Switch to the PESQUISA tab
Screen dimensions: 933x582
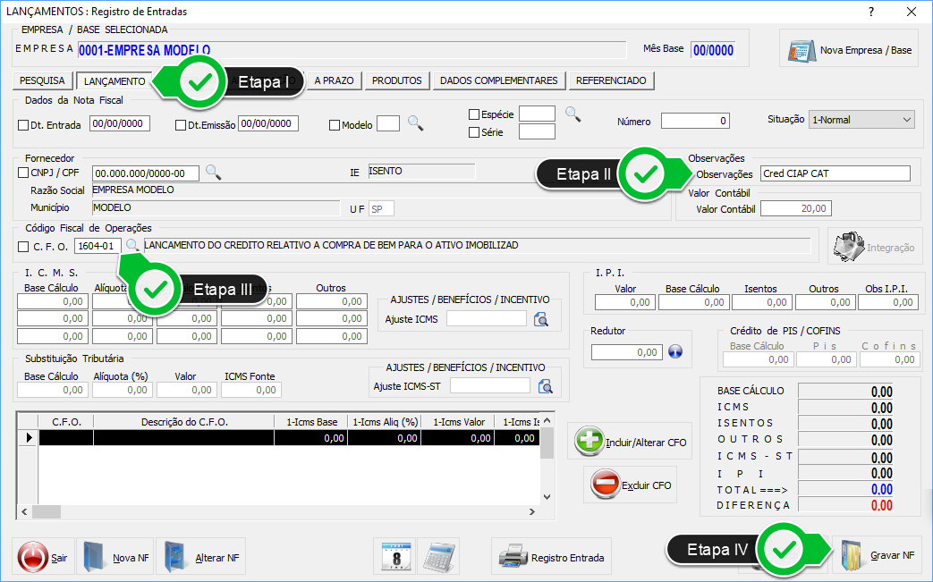pyautogui.click(x=43, y=80)
